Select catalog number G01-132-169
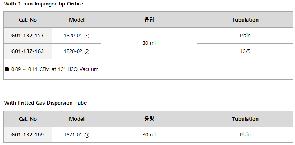The height and width of the screenshot is (145, 295). pos(28,135)
